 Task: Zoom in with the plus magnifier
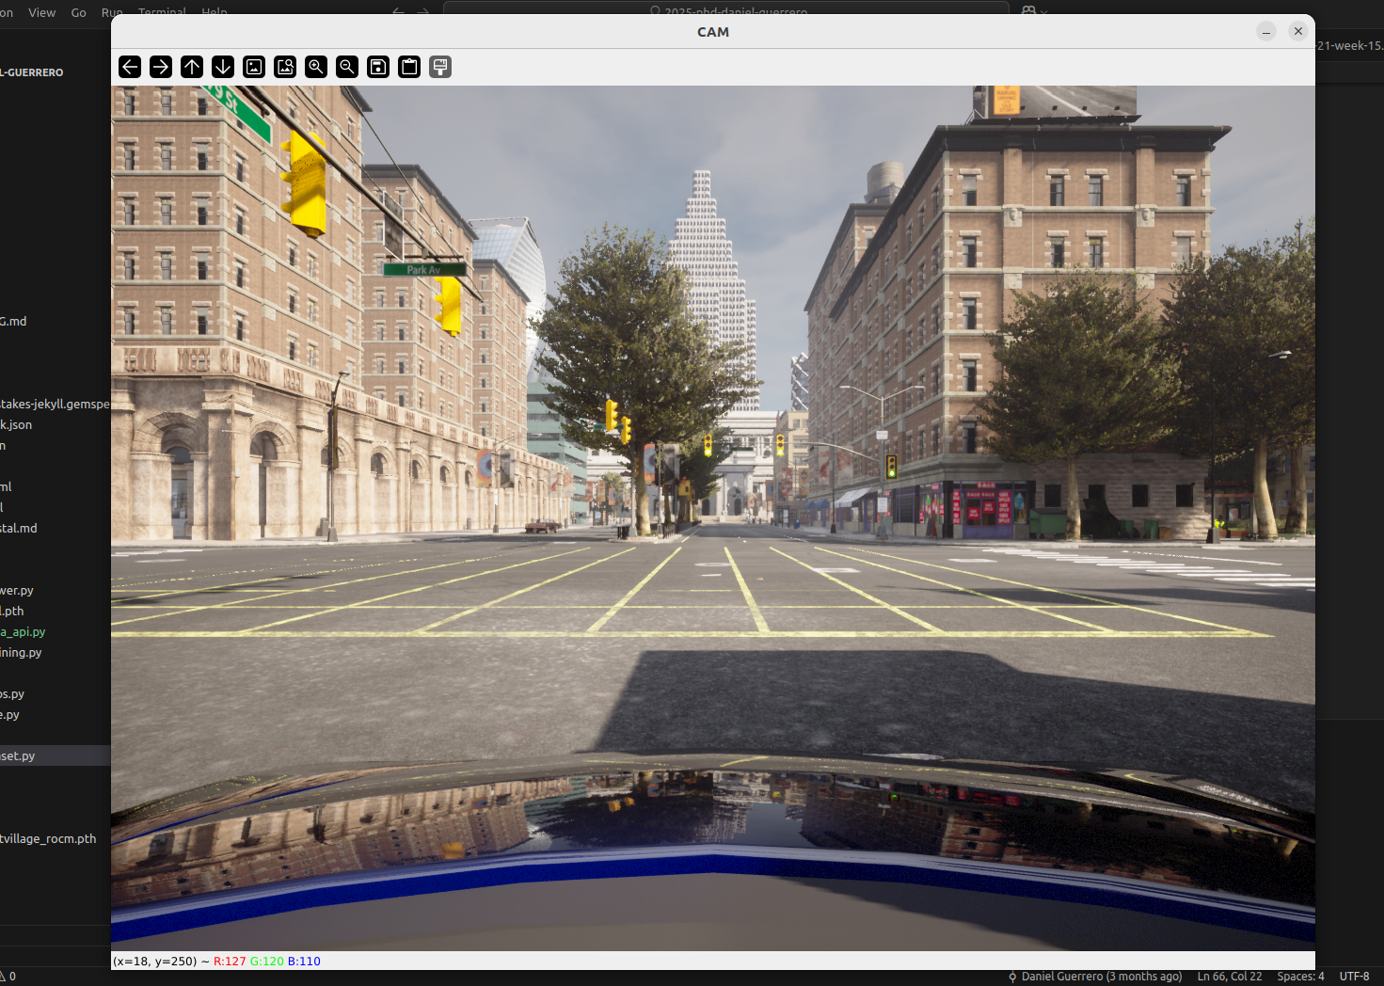pyautogui.click(x=316, y=67)
